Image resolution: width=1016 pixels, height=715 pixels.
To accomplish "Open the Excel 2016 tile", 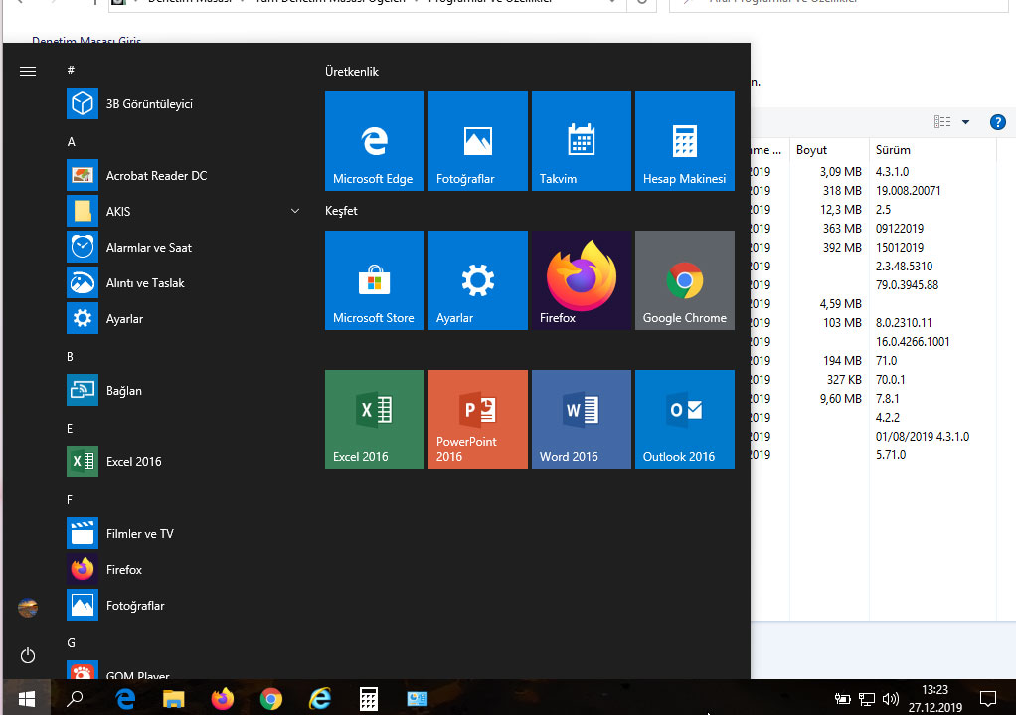I will click(x=375, y=420).
